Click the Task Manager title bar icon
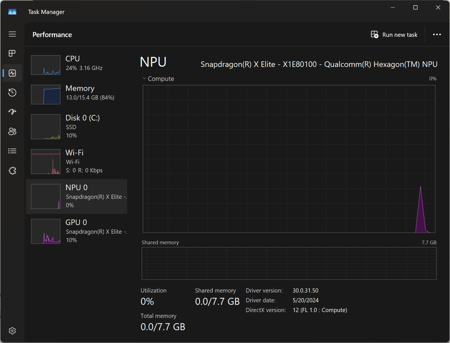 pyautogui.click(x=12, y=12)
